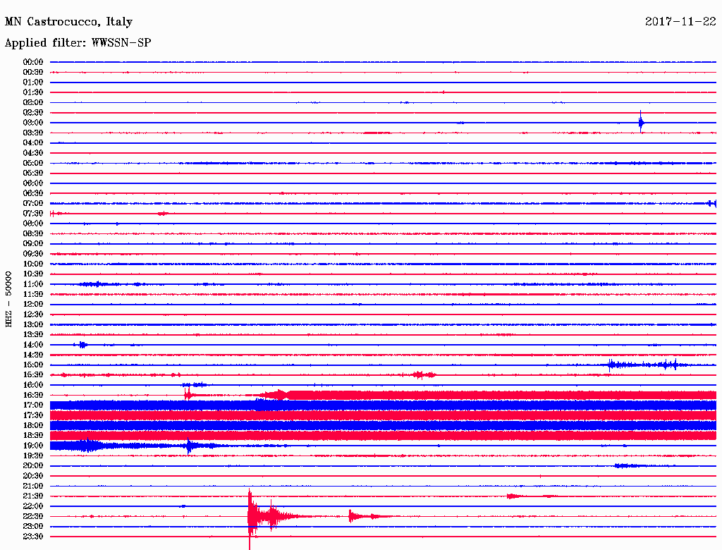Click the 06:00 time label
This screenshot has width=722, height=550.
(x=33, y=183)
